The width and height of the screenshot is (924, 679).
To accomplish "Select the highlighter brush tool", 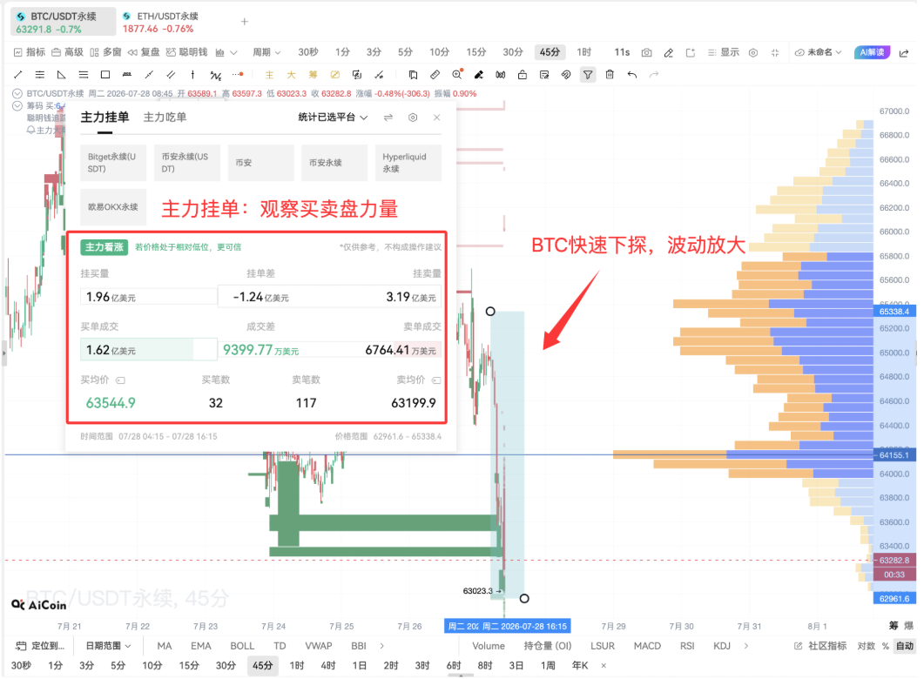I will pos(479,75).
